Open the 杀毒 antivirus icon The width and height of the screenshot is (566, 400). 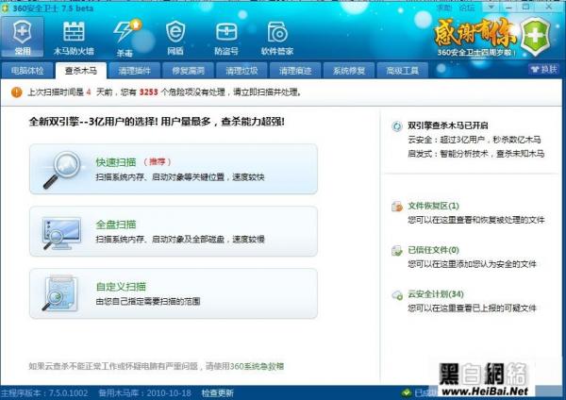(x=124, y=36)
